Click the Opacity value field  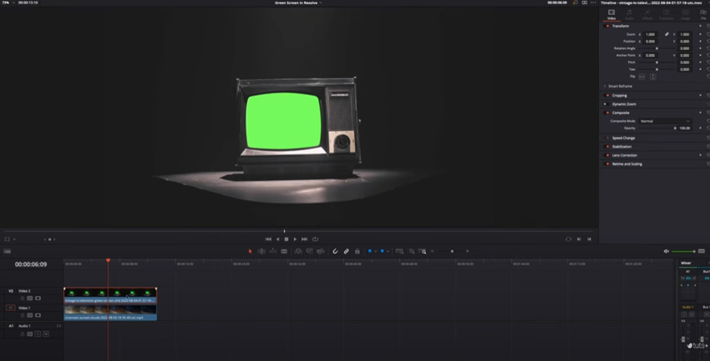685,128
